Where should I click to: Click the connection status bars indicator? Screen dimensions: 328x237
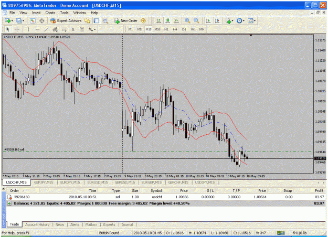[x=281, y=233]
